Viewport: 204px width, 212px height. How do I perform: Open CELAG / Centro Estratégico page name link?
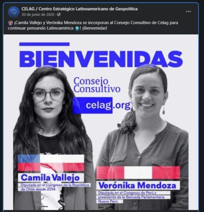click(79, 9)
